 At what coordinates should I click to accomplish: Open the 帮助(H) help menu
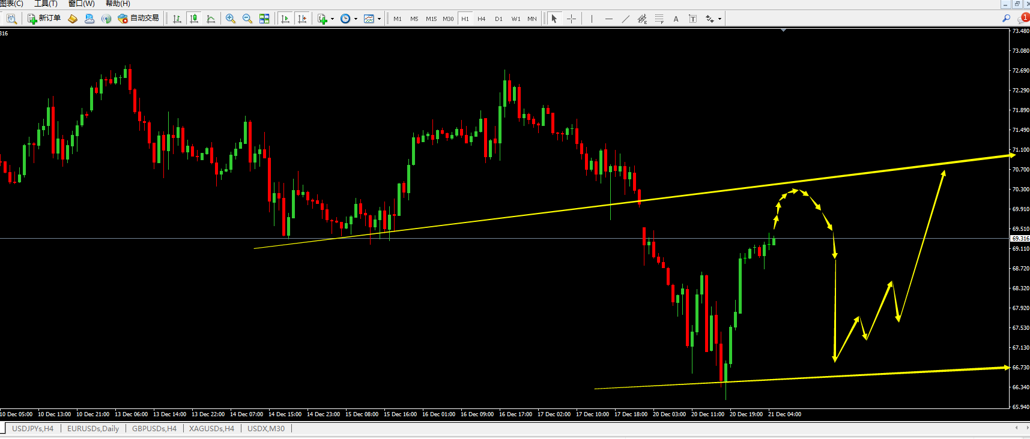click(118, 4)
